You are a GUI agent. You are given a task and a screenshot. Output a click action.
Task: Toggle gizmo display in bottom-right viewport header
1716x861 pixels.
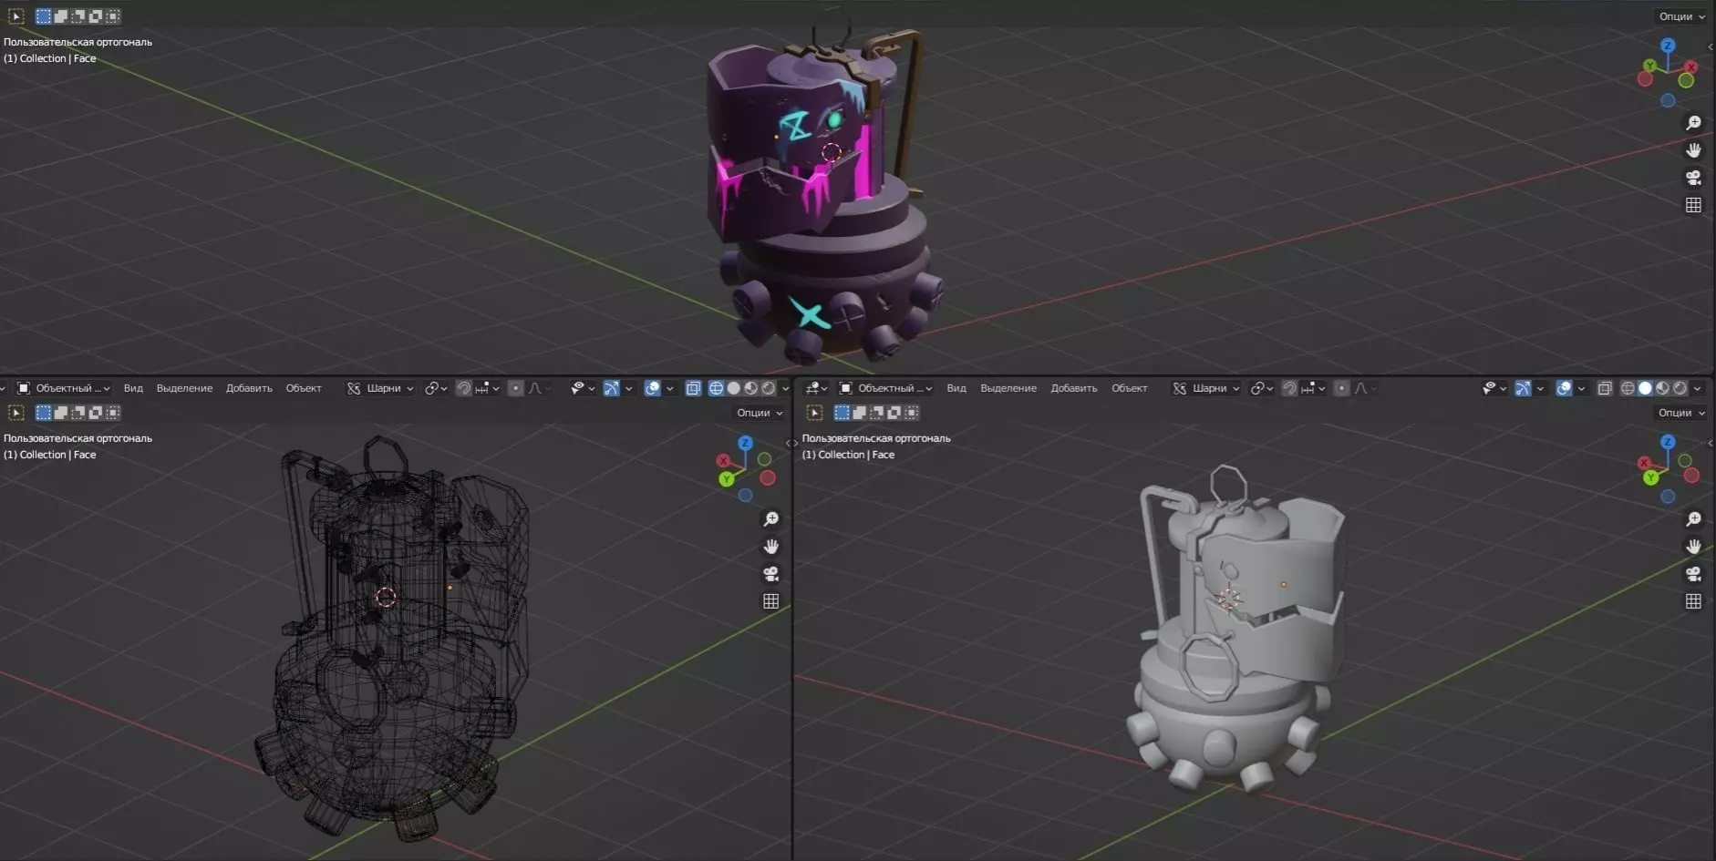coord(1523,388)
